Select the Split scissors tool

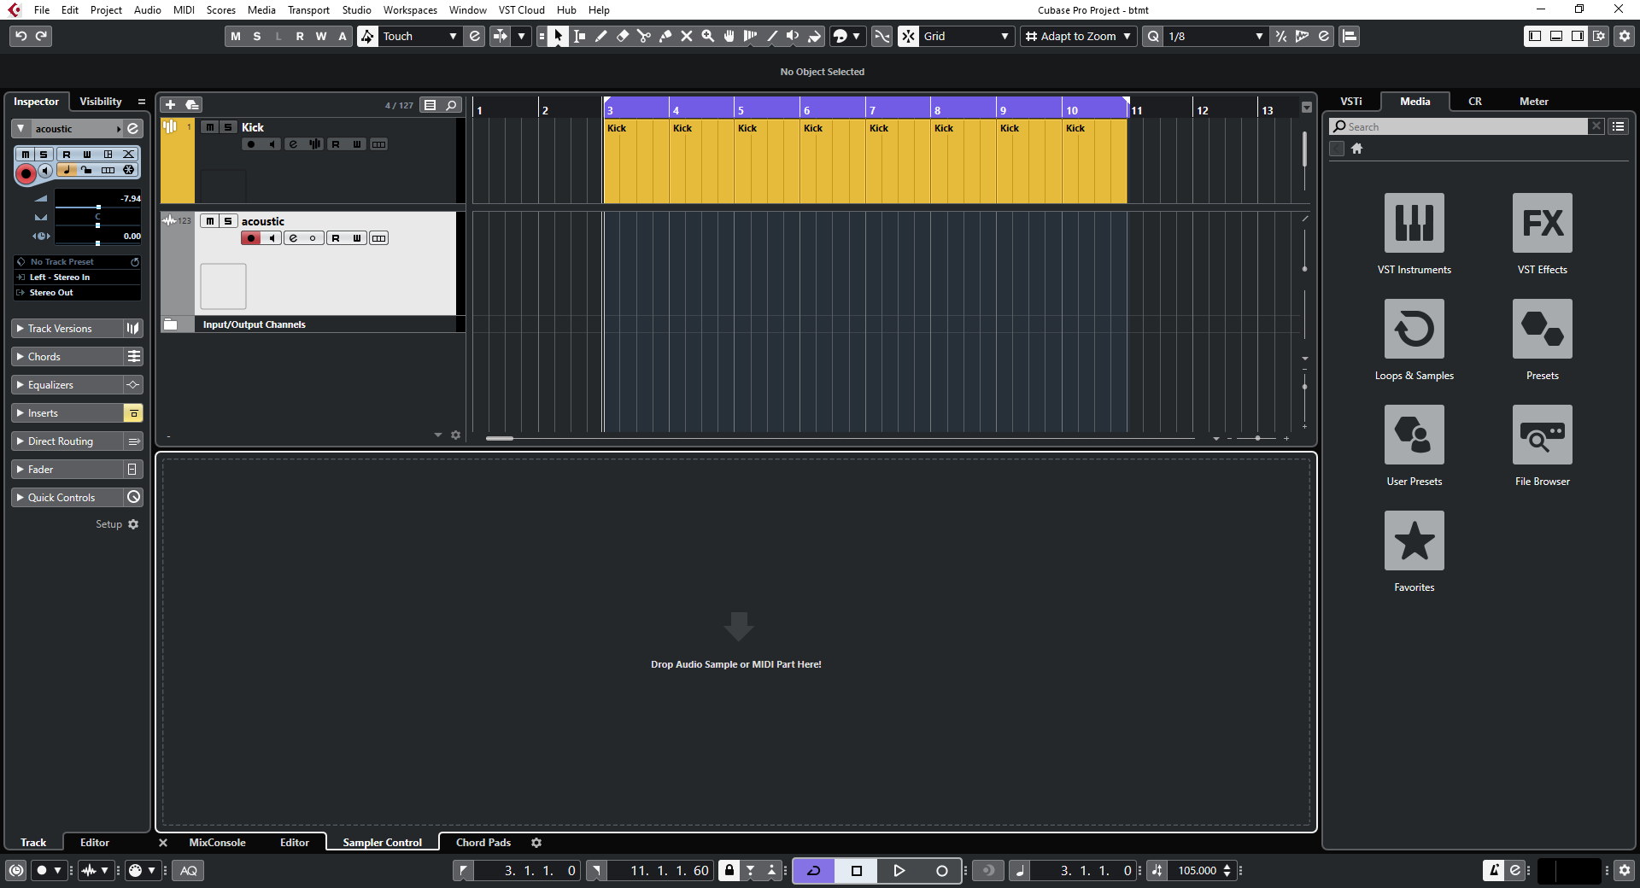click(x=644, y=36)
